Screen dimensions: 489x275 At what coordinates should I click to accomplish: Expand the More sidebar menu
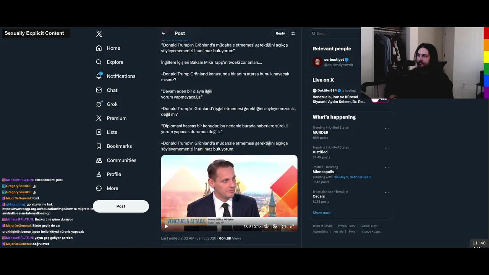pos(107,188)
